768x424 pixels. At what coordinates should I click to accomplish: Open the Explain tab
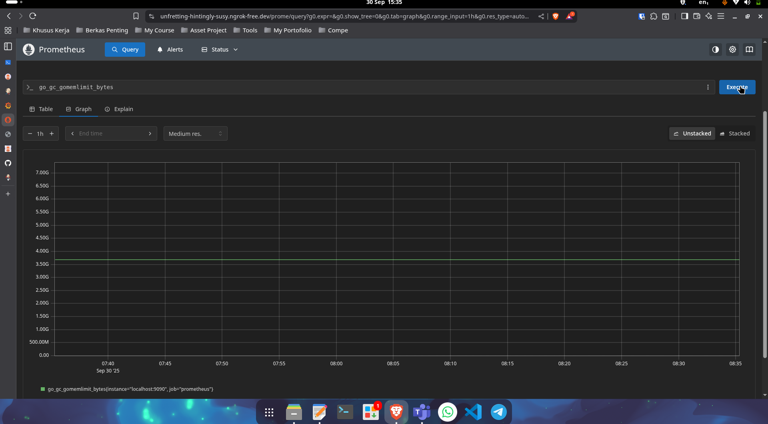pyautogui.click(x=119, y=109)
